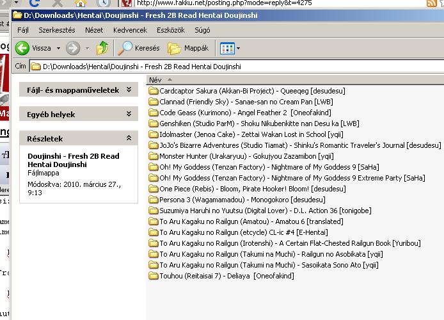444x320 pixels.
Task: Click the Explorer address path field
Action: tap(237, 67)
